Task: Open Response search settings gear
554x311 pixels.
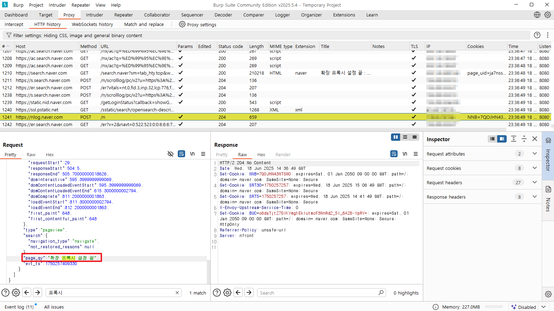Action: [x=228, y=292]
